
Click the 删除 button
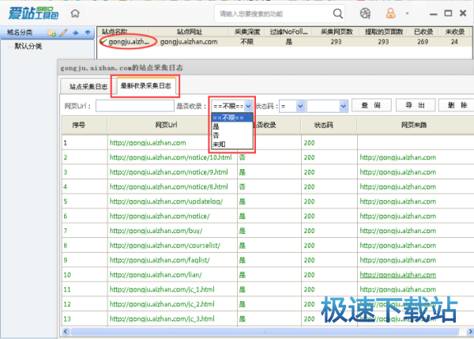457,105
